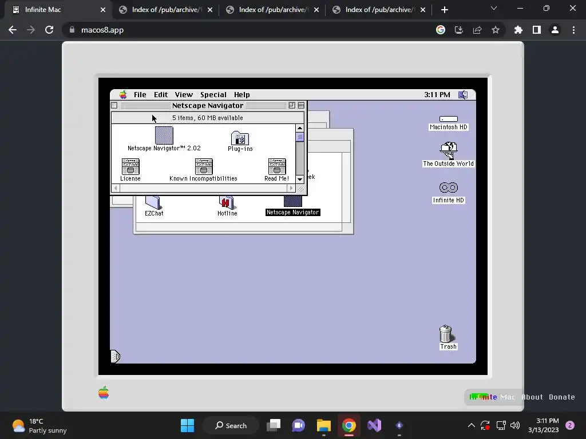586x439 pixels.
Task: Open the weather widget showing 18°C
Action: (x=39, y=425)
